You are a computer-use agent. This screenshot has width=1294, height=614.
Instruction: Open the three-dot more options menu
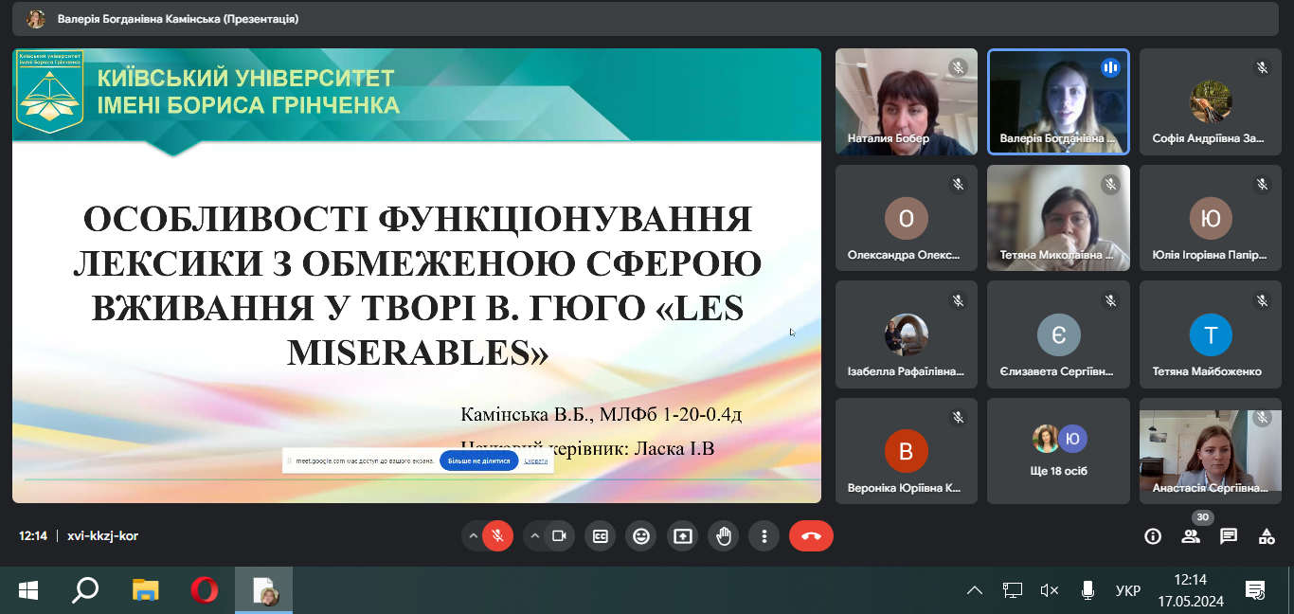point(764,535)
